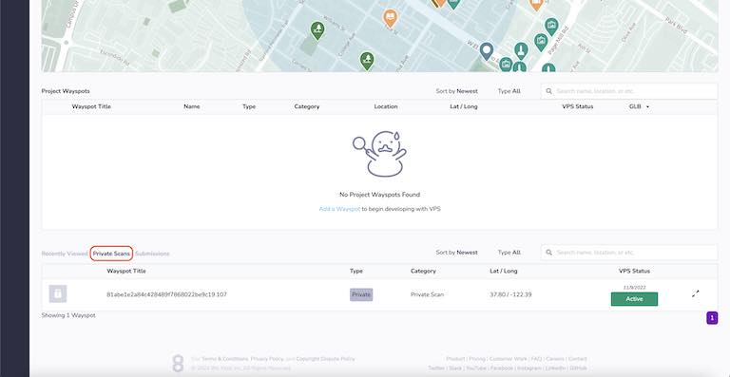Click the expand arrows icon beside Active status
Screen dimensions: 730x377
[695, 293]
